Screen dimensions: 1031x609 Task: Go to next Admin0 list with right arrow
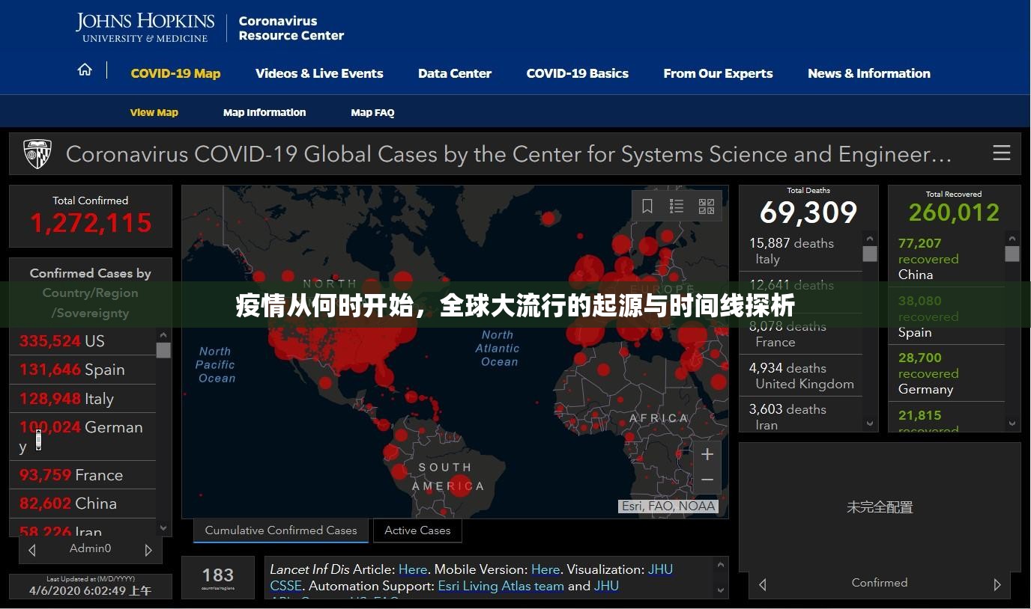(x=148, y=550)
